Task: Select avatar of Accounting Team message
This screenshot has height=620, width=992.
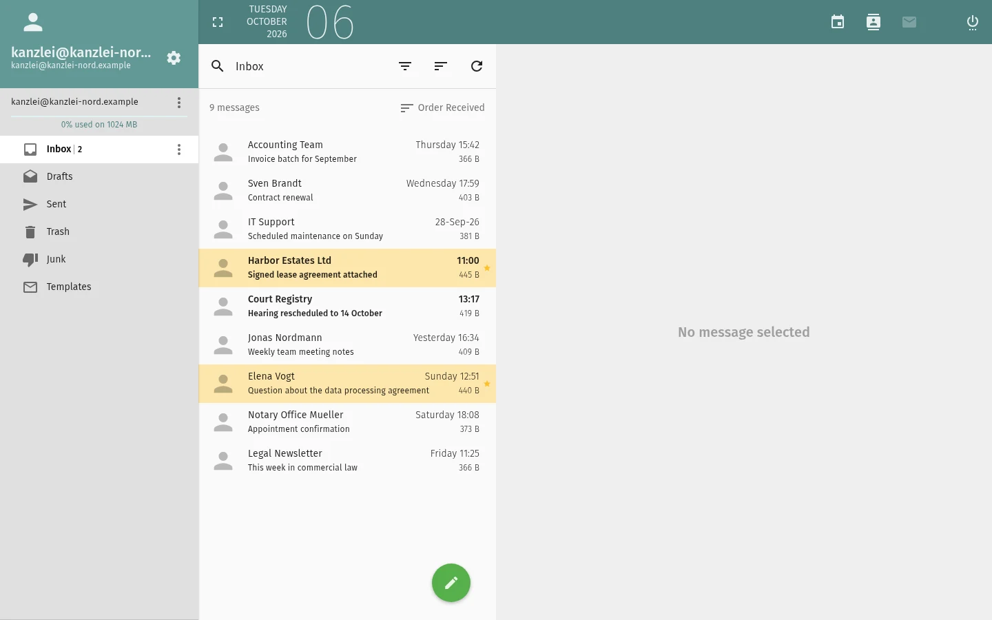Action: (223, 152)
